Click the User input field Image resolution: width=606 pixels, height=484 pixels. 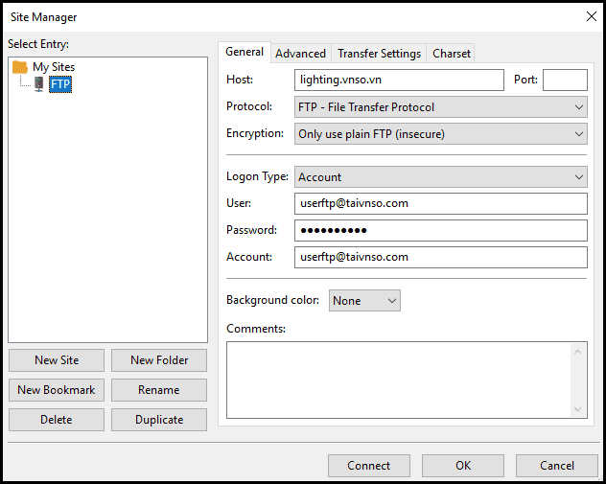click(441, 203)
